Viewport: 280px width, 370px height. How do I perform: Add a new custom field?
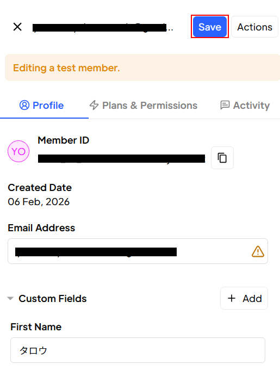coord(244,298)
